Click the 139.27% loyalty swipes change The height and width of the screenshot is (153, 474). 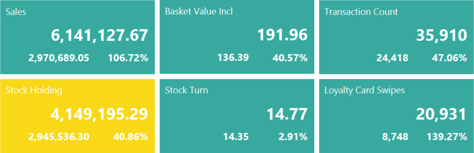point(447,137)
